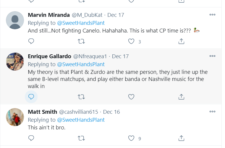Screen dimensions: 225x148
Task: Like Marvin Miranda's tweet
Action: pos(131,41)
